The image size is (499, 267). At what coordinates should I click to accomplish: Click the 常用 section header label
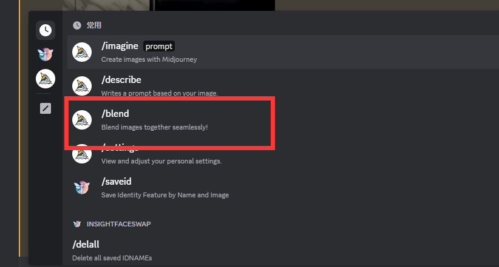94,25
